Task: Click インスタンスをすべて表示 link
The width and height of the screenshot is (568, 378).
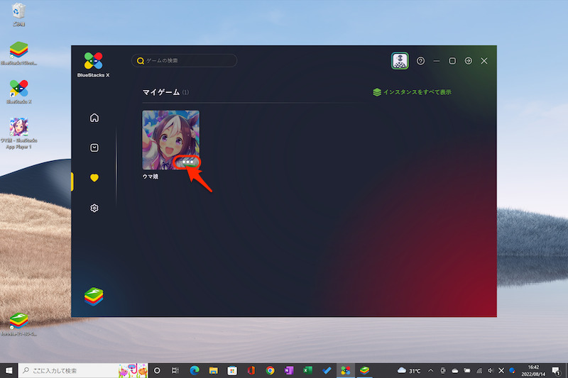Action: [412, 92]
